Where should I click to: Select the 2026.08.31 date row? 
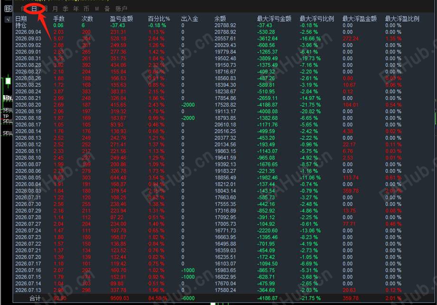[x=28, y=58]
